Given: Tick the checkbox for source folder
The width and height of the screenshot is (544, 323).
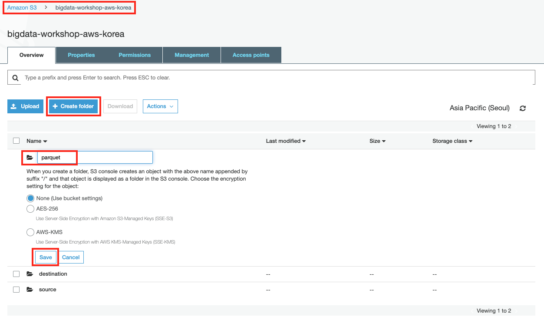Looking at the screenshot, I should click(x=16, y=290).
